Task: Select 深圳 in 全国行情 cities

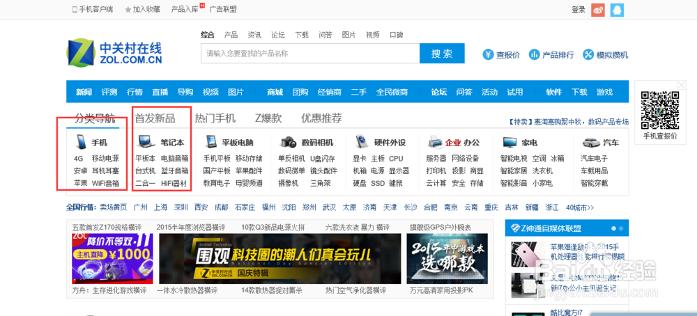Action: (181, 207)
